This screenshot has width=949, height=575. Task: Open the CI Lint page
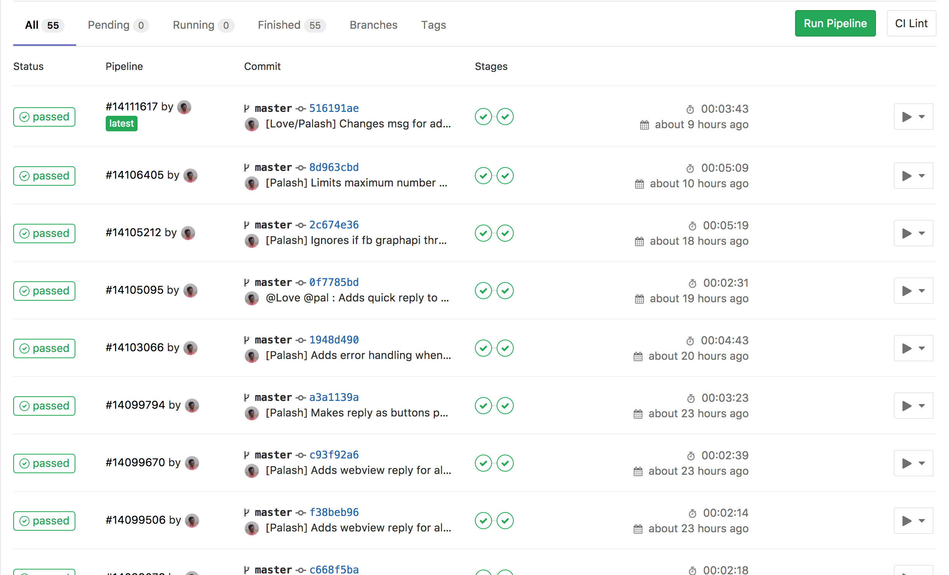(911, 24)
